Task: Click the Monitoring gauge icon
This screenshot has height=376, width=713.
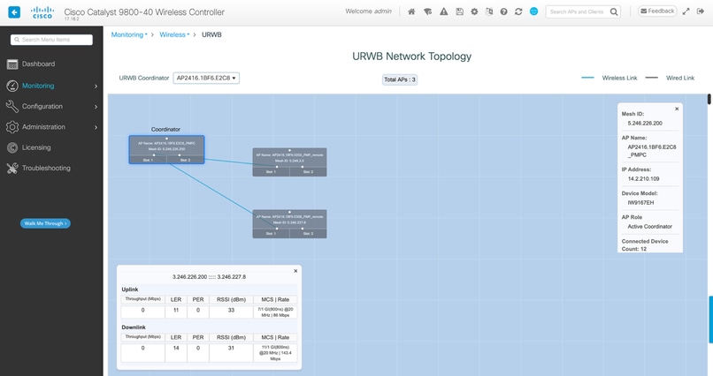Action: (12, 86)
